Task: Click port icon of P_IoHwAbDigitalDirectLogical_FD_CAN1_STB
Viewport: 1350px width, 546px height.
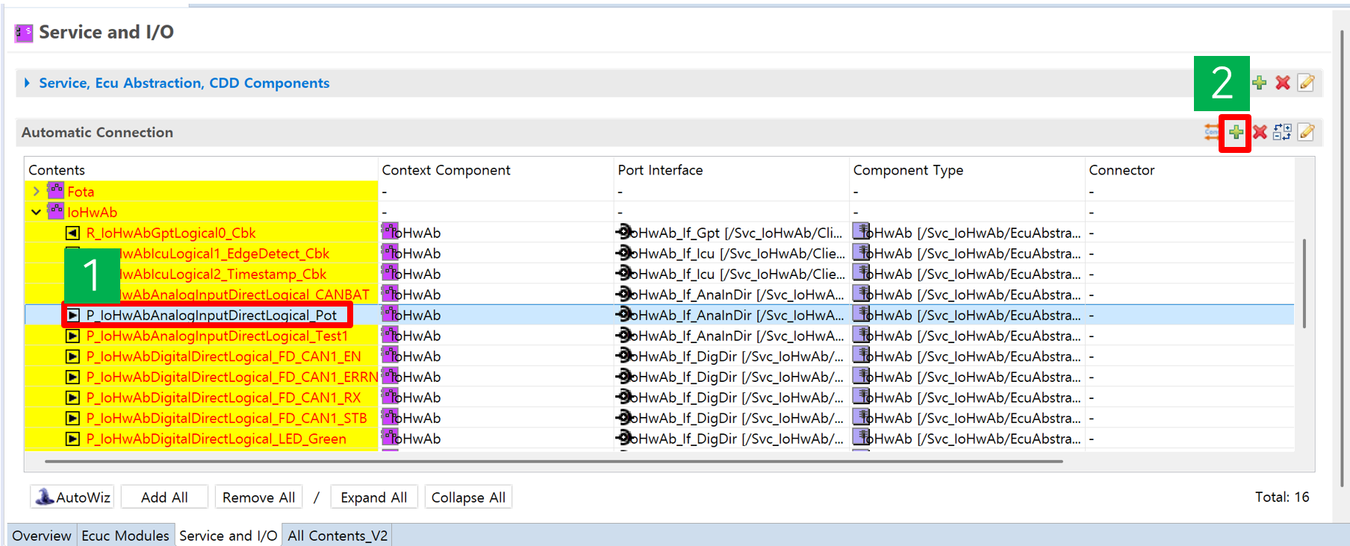Action: [x=72, y=418]
